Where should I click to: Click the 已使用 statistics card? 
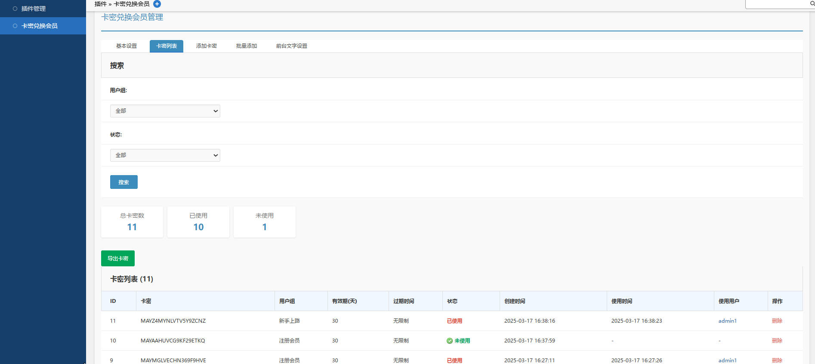pyautogui.click(x=198, y=222)
